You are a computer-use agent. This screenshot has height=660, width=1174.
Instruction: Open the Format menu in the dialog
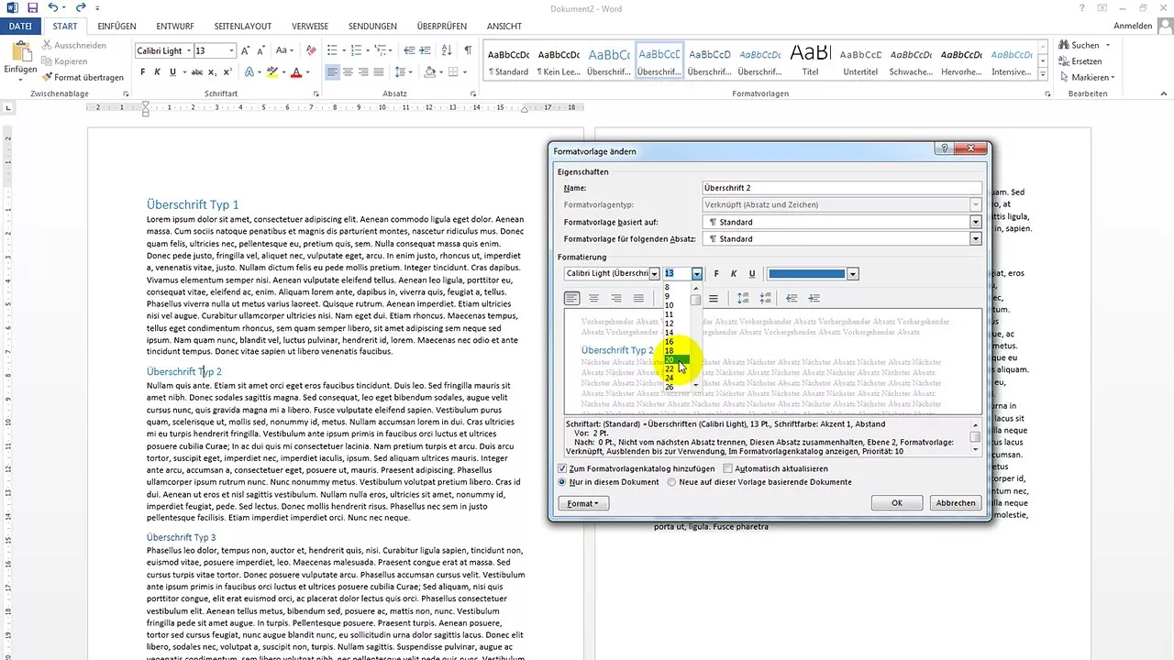pos(582,502)
